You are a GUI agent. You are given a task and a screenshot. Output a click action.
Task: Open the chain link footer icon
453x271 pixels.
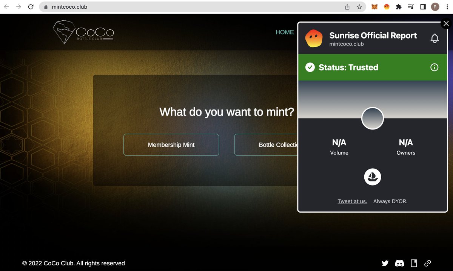(x=428, y=263)
